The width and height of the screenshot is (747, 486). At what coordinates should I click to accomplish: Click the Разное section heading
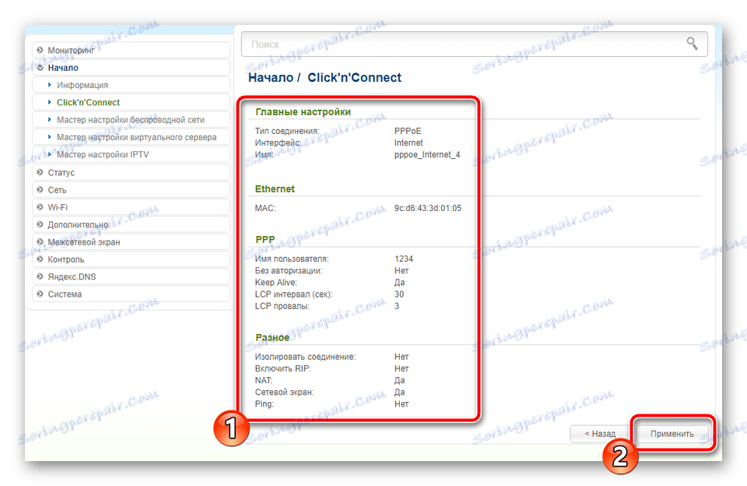pos(272,338)
